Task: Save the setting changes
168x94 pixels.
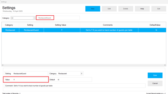Action: point(155,75)
